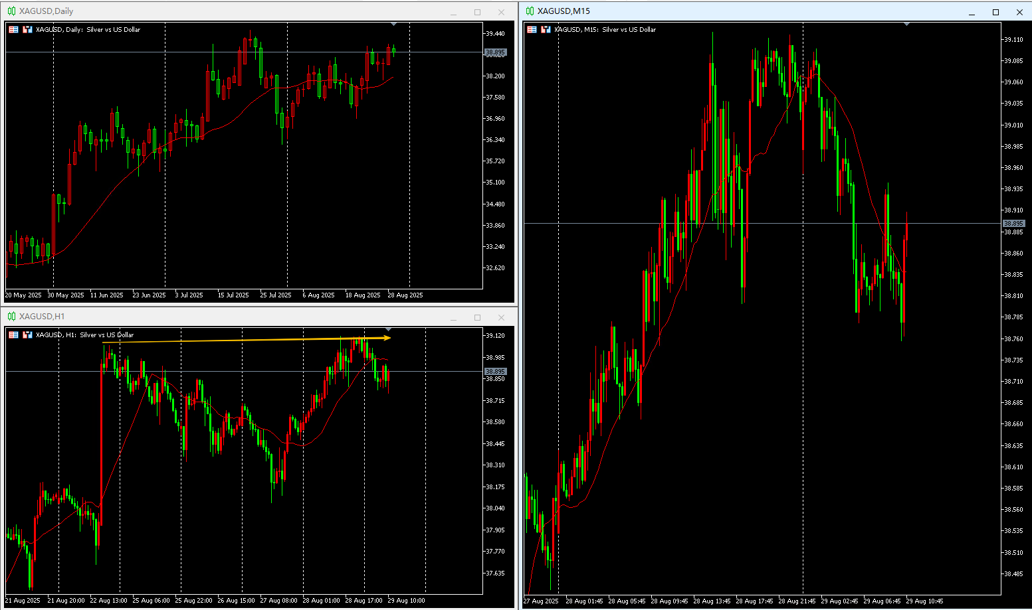Click current price tag on M15 price scale
This screenshot has height=610, width=1032.
(x=1013, y=224)
